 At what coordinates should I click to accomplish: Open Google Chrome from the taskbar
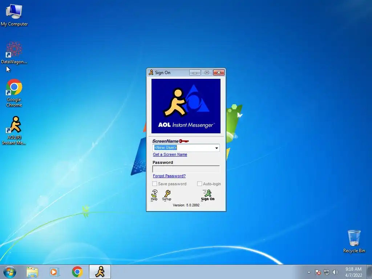[77, 272]
